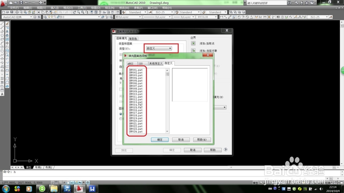The image size is (344, 193).
Task: Select HW010.pat in the custom pattern list
Action: 136,94
